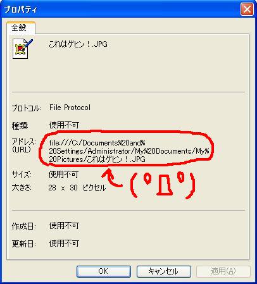Click the 28 × 30 ピクセル dimensions text
Viewport: 257px width, 284px height.
point(77,188)
